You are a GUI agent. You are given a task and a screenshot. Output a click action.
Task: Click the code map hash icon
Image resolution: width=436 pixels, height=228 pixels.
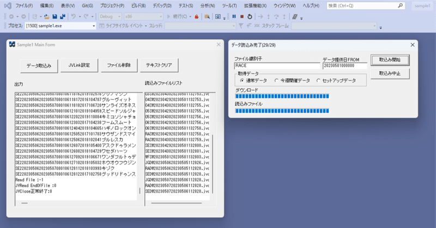point(295,17)
